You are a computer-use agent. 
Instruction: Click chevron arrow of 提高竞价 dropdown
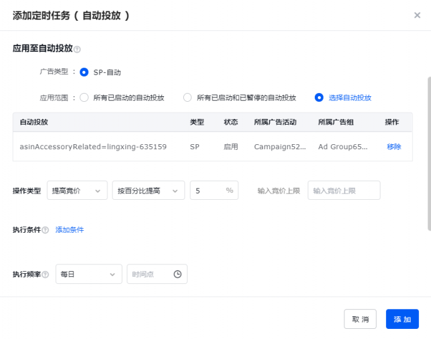click(97, 191)
